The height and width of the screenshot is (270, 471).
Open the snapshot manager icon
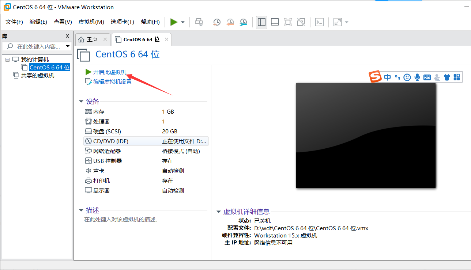pyautogui.click(x=243, y=22)
